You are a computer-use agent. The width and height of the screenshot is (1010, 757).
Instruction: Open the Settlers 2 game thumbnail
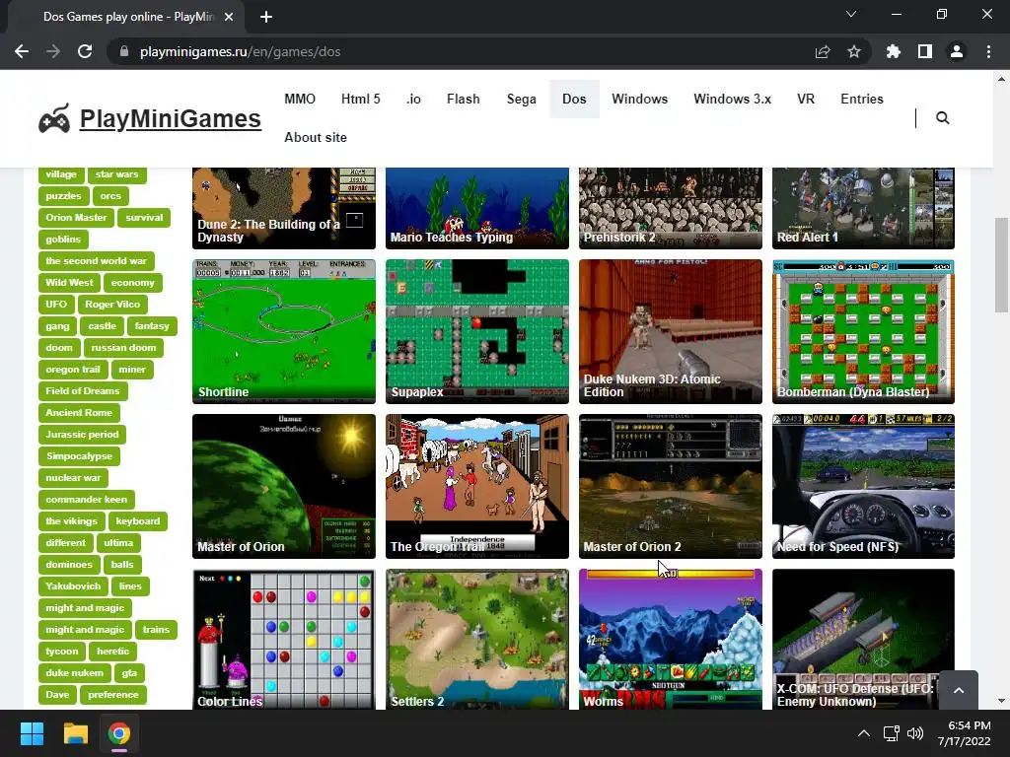coord(476,639)
